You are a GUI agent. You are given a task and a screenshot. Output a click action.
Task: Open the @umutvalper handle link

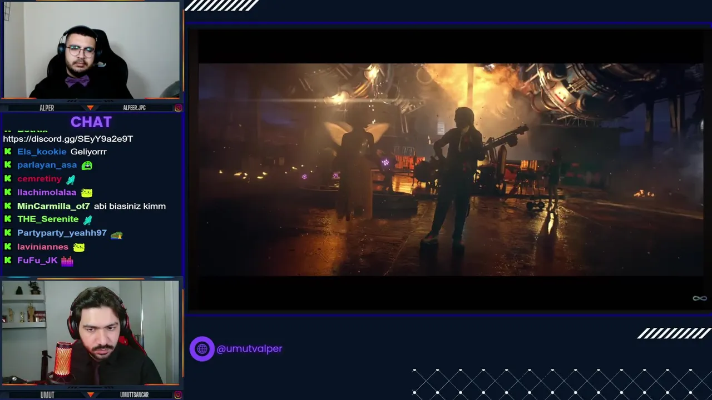[249, 349]
